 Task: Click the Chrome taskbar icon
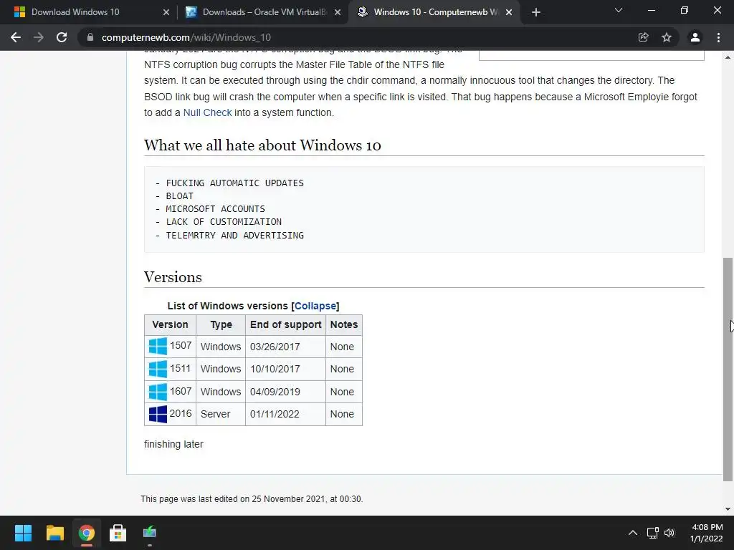[86, 533]
